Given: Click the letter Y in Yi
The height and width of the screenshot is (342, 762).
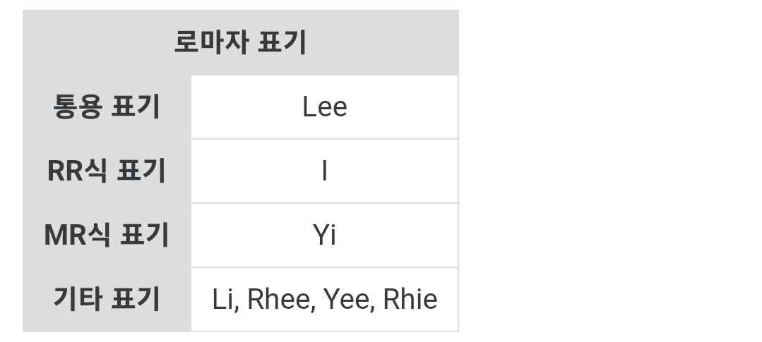Looking at the screenshot, I should pyautogui.click(x=321, y=236).
